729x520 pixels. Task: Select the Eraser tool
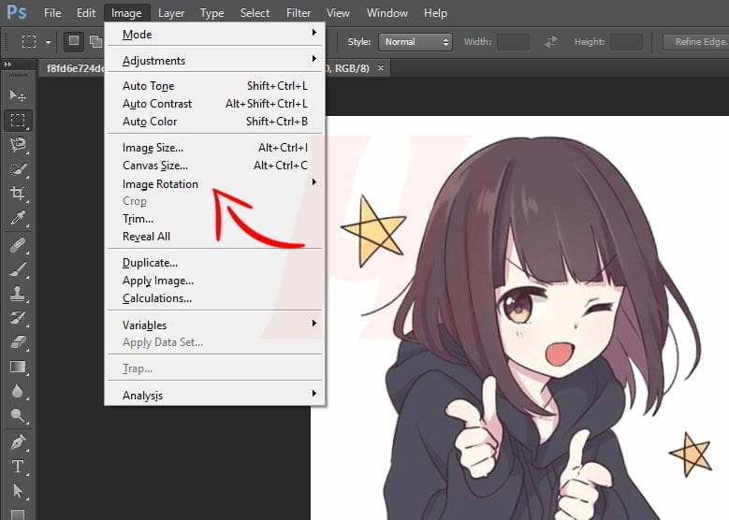[x=18, y=342]
